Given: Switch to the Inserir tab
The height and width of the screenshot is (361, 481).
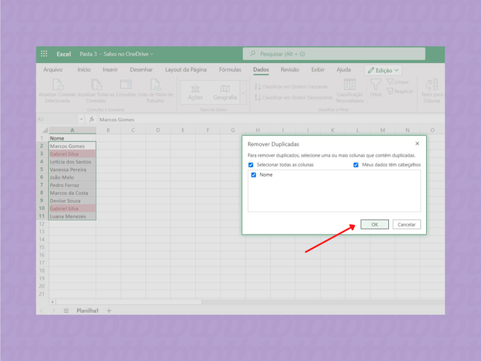Looking at the screenshot, I should click(110, 70).
